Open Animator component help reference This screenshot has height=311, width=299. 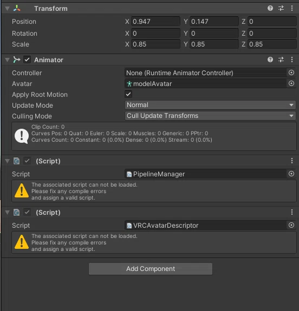click(x=270, y=59)
